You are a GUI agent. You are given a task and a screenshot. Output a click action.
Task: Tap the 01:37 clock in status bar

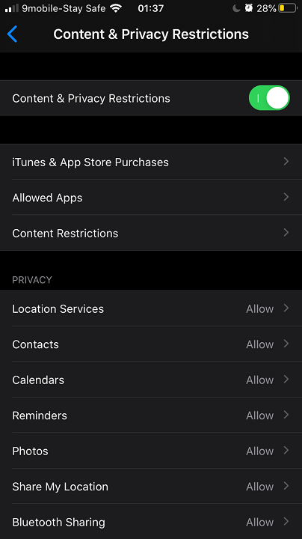(x=151, y=8)
